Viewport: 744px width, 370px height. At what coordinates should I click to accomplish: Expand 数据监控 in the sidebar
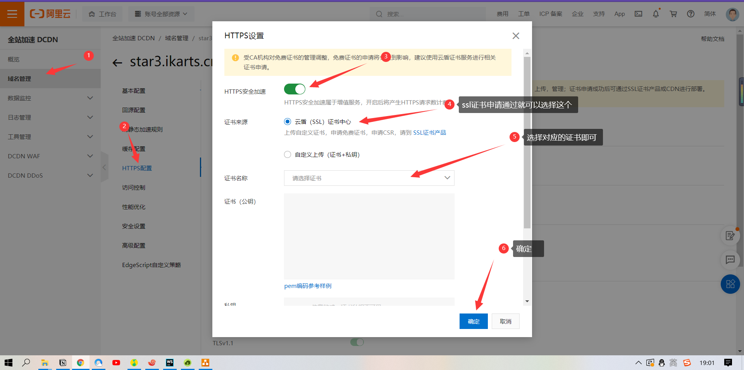pos(50,98)
